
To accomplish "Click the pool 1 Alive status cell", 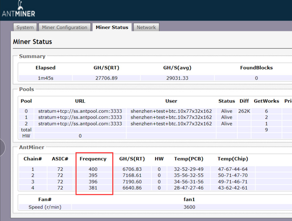I will (x=226, y=117).
